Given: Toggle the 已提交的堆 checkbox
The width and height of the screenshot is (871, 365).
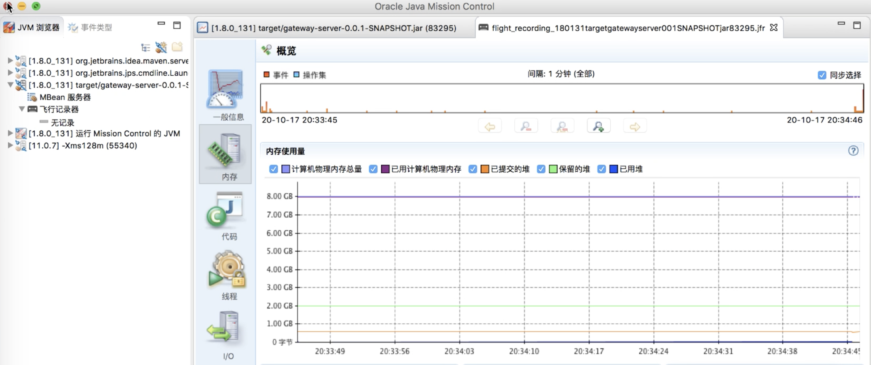Looking at the screenshot, I should pyautogui.click(x=473, y=169).
